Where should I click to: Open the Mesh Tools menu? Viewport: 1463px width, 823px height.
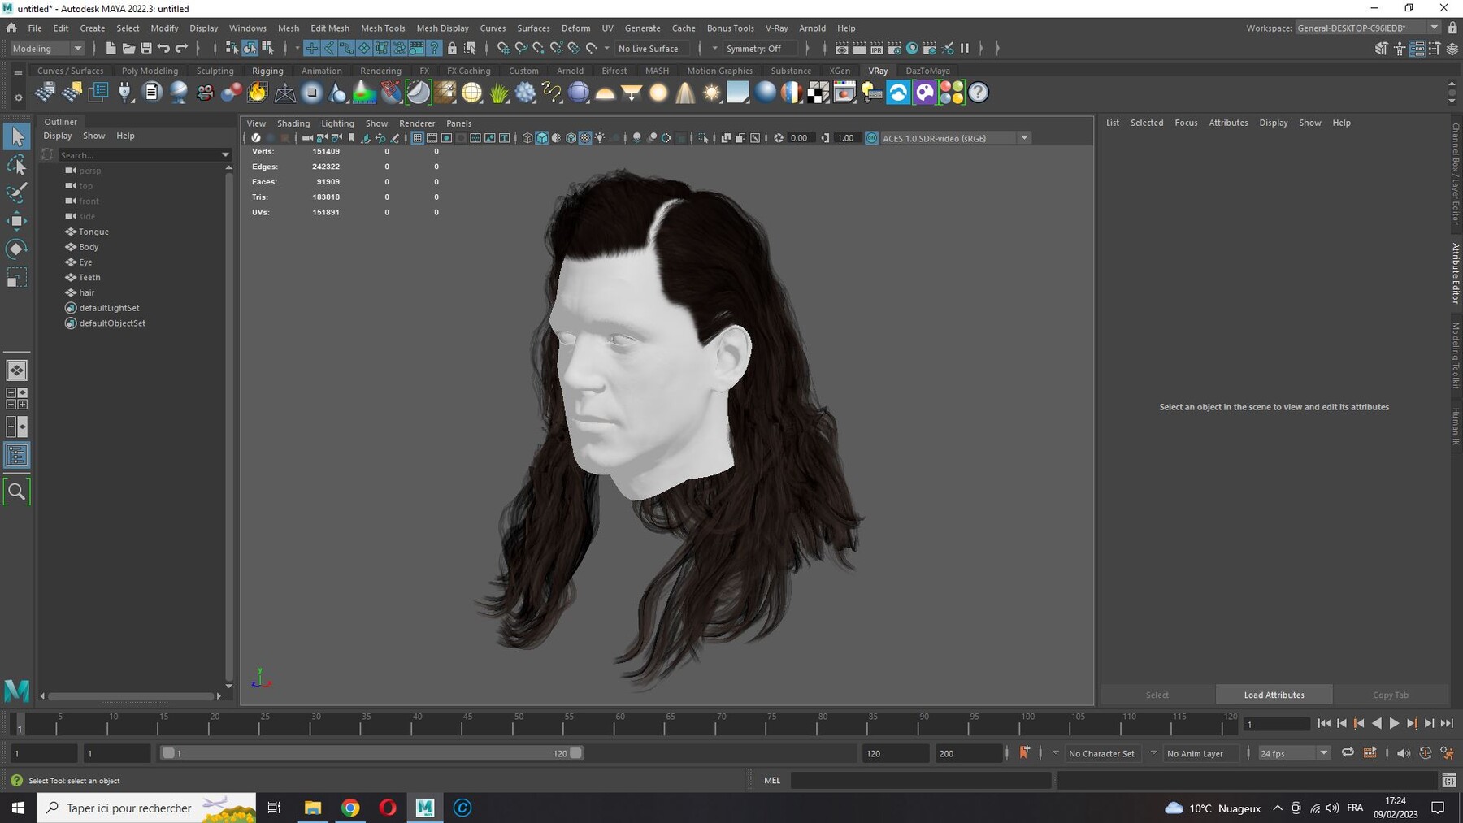coord(383,28)
